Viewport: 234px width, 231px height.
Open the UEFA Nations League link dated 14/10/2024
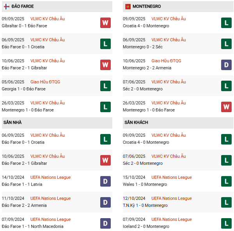[x=50, y=177]
